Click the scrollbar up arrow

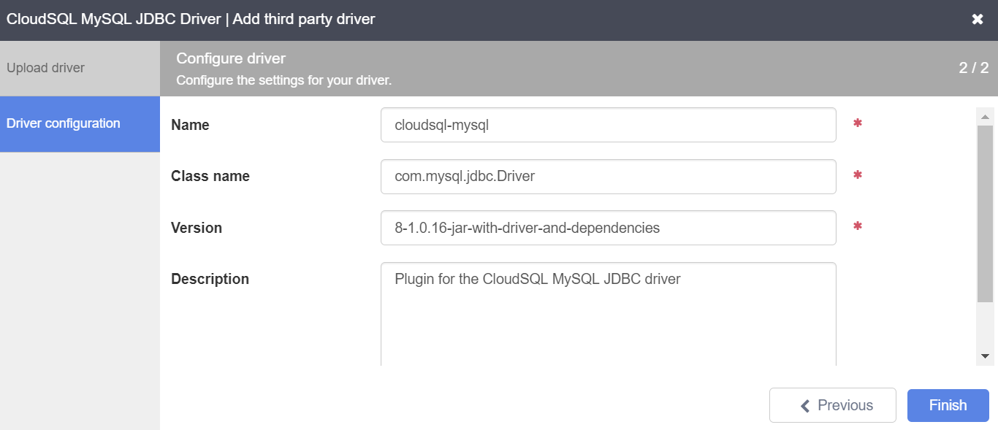coord(984,117)
